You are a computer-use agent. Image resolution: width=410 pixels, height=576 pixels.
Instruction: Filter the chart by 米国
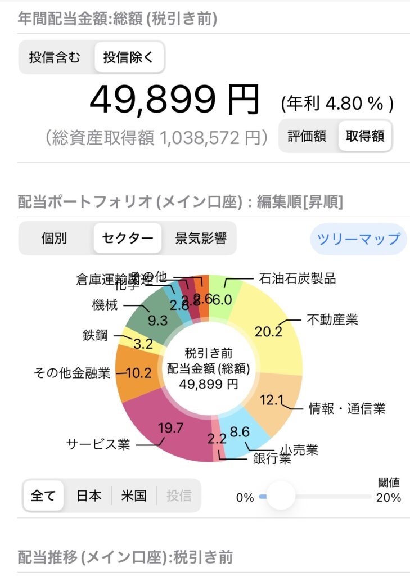point(134,496)
